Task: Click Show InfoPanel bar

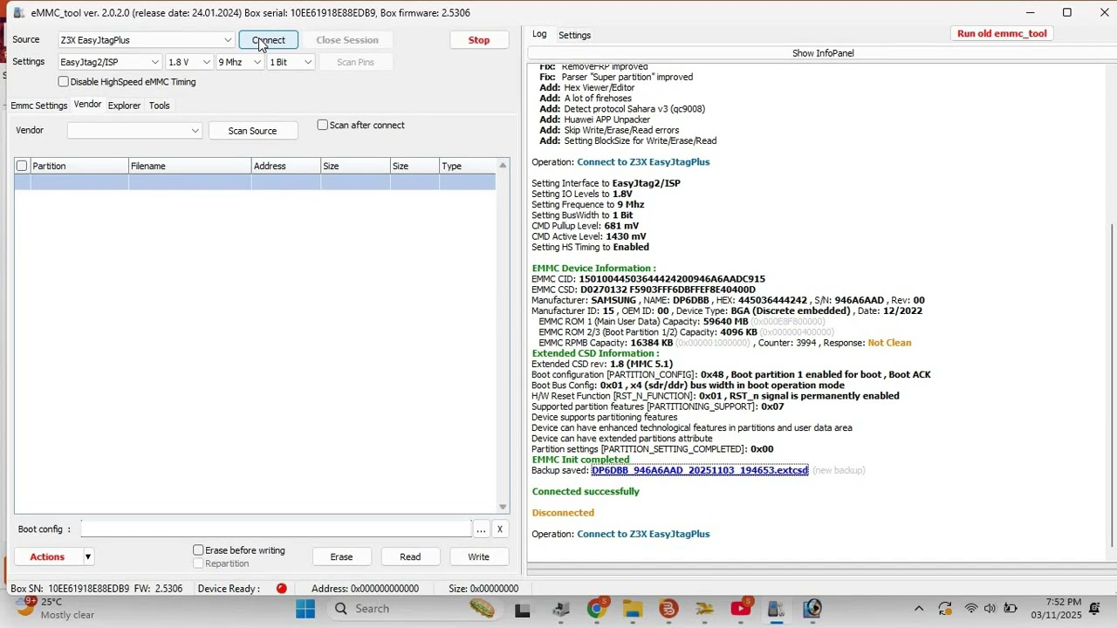Action: [x=822, y=53]
